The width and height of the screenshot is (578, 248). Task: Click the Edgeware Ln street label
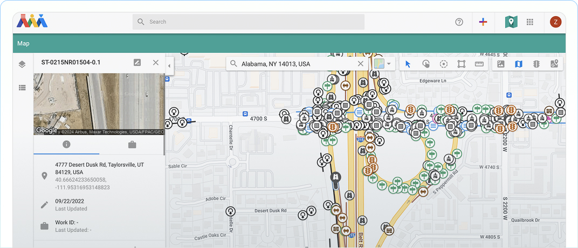pos(433,80)
